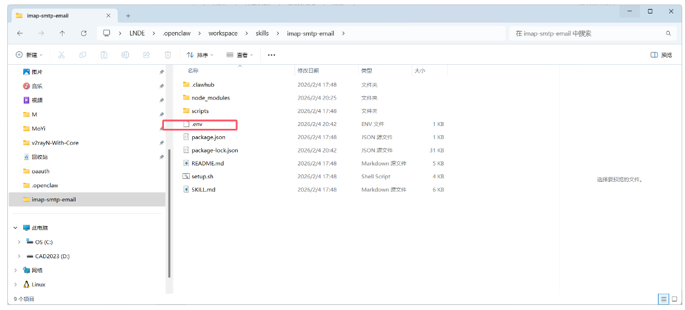Viewport: 685px width, 310px height.
Task: Click the scripts folder icon
Action: click(x=186, y=111)
